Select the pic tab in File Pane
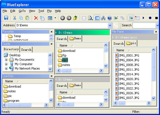The image size is (160, 115). (131, 43)
